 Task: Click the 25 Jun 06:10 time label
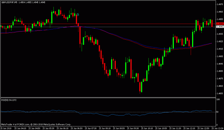pyautogui.click(x=63, y=128)
